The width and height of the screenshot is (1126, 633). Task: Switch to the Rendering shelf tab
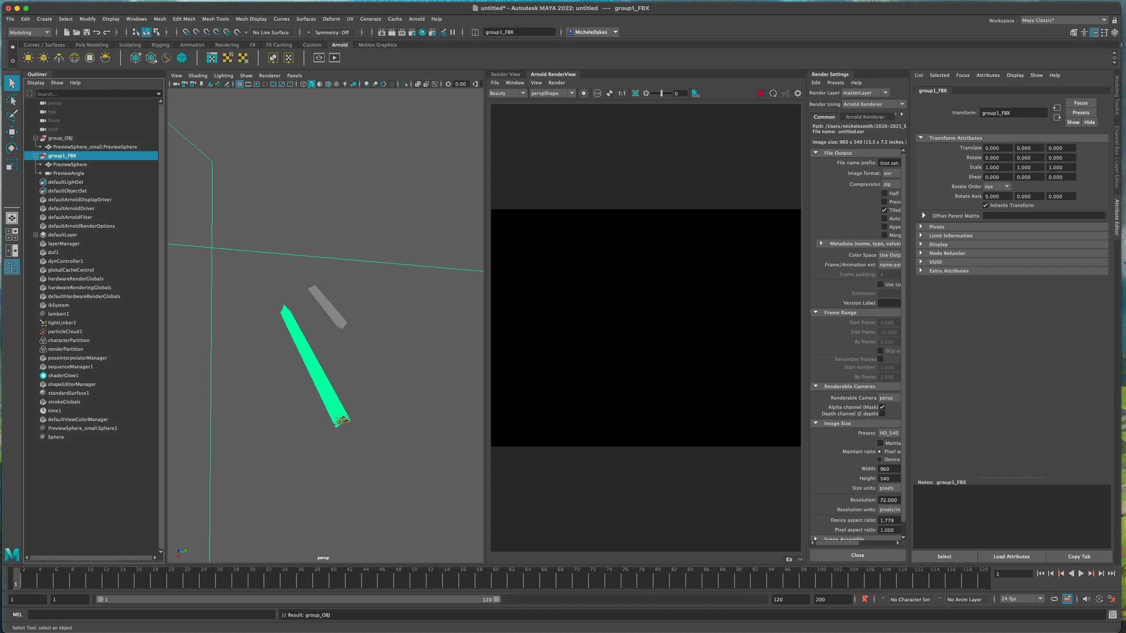click(227, 45)
